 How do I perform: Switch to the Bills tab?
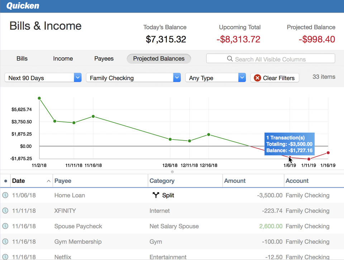tap(22, 59)
